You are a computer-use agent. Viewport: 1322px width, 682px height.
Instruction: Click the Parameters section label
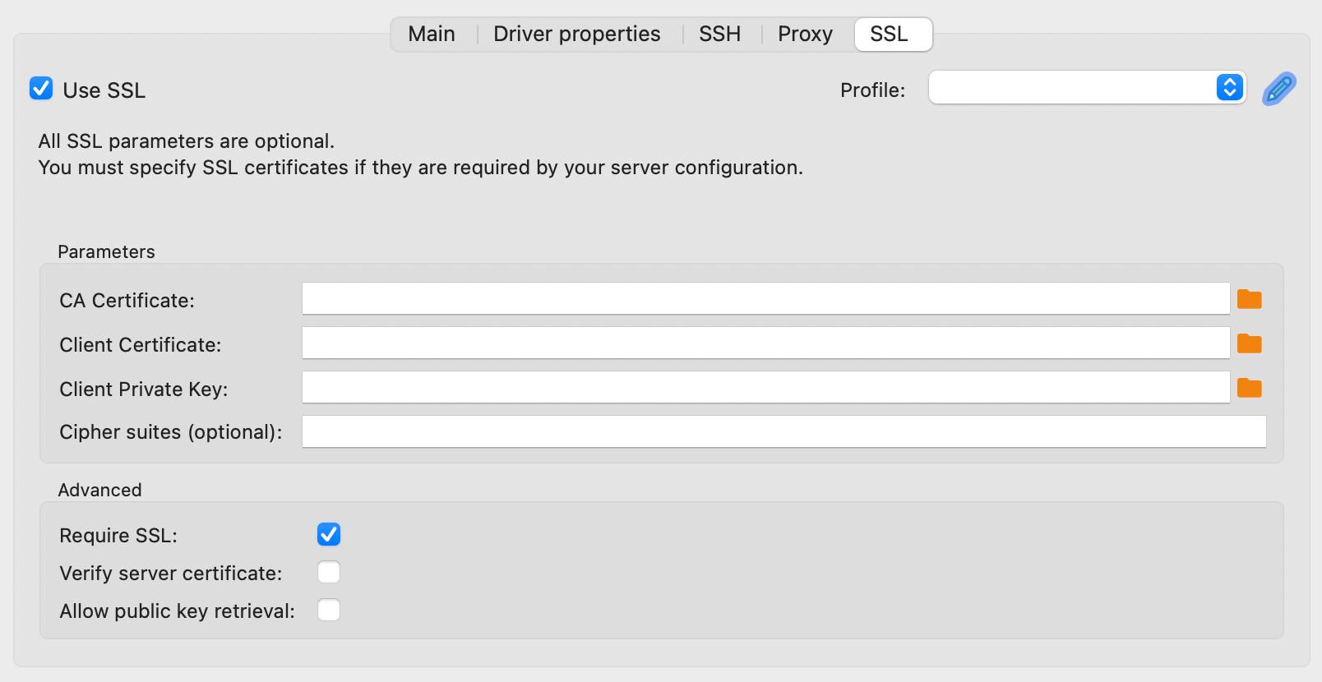106,251
